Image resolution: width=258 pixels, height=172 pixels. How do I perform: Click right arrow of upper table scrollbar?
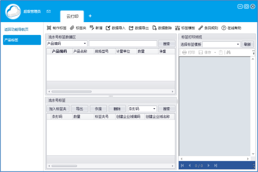click(x=172, y=91)
